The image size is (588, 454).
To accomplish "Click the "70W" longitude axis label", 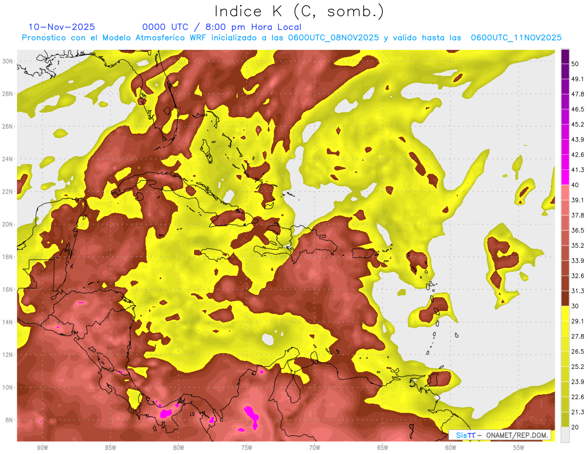I will coord(315,448).
